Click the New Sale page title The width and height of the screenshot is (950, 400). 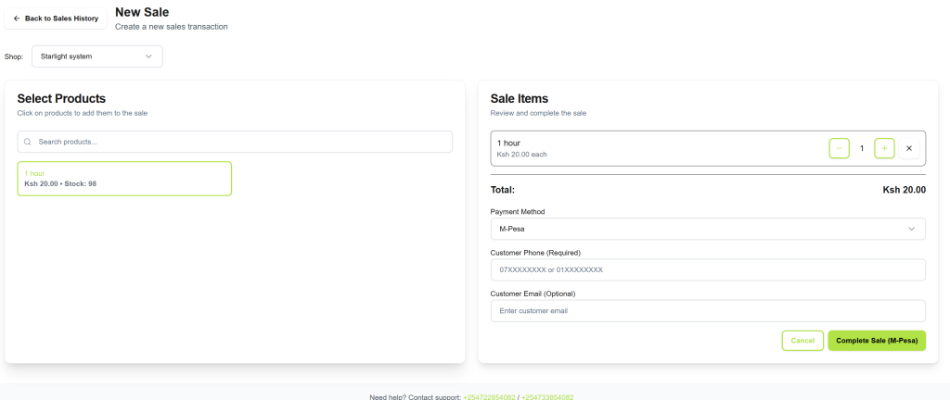pyautogui.click(x=142, y=11)
